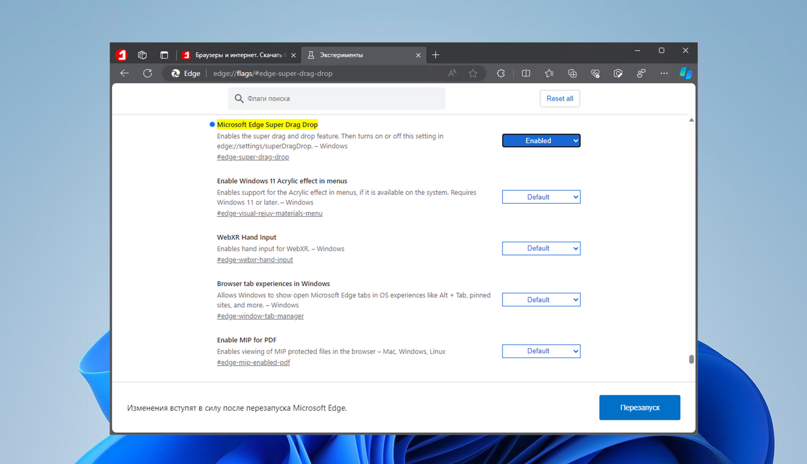Viewport: 807px width, 464px height.
Task: Click the scrollbar up arrow
Action: click(691, 120)
